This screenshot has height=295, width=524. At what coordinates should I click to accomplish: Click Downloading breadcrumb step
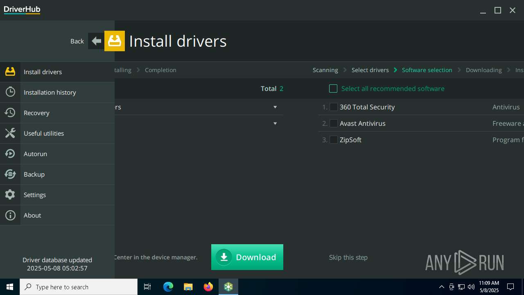click(483, 70)
